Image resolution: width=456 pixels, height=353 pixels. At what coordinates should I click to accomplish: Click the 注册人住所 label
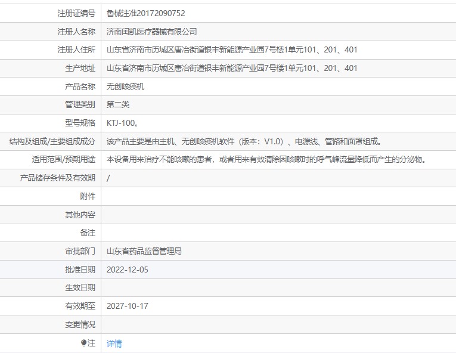coord(76,49)
